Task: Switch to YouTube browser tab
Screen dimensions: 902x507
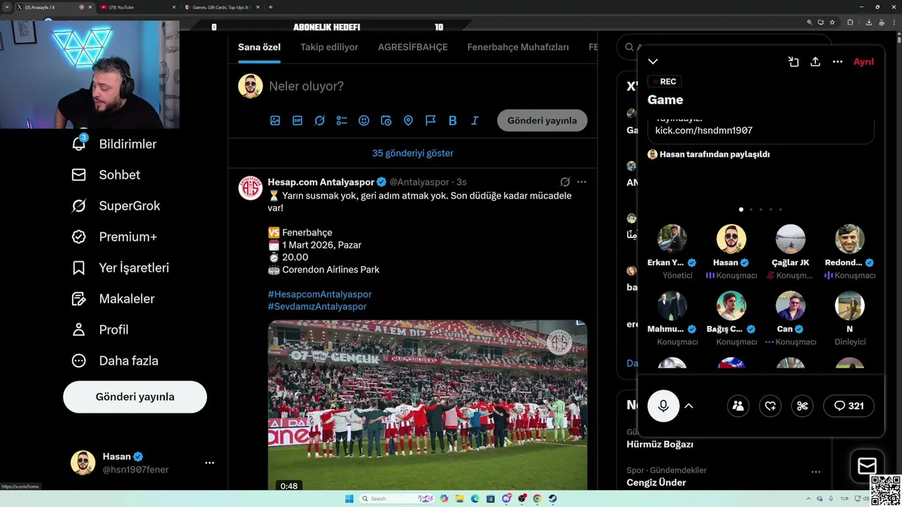Action: click(x=137, y=7)
